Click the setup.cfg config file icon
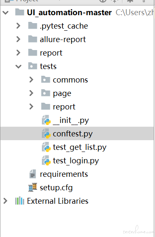The image size is (155, 237). (x=33, y=187)
